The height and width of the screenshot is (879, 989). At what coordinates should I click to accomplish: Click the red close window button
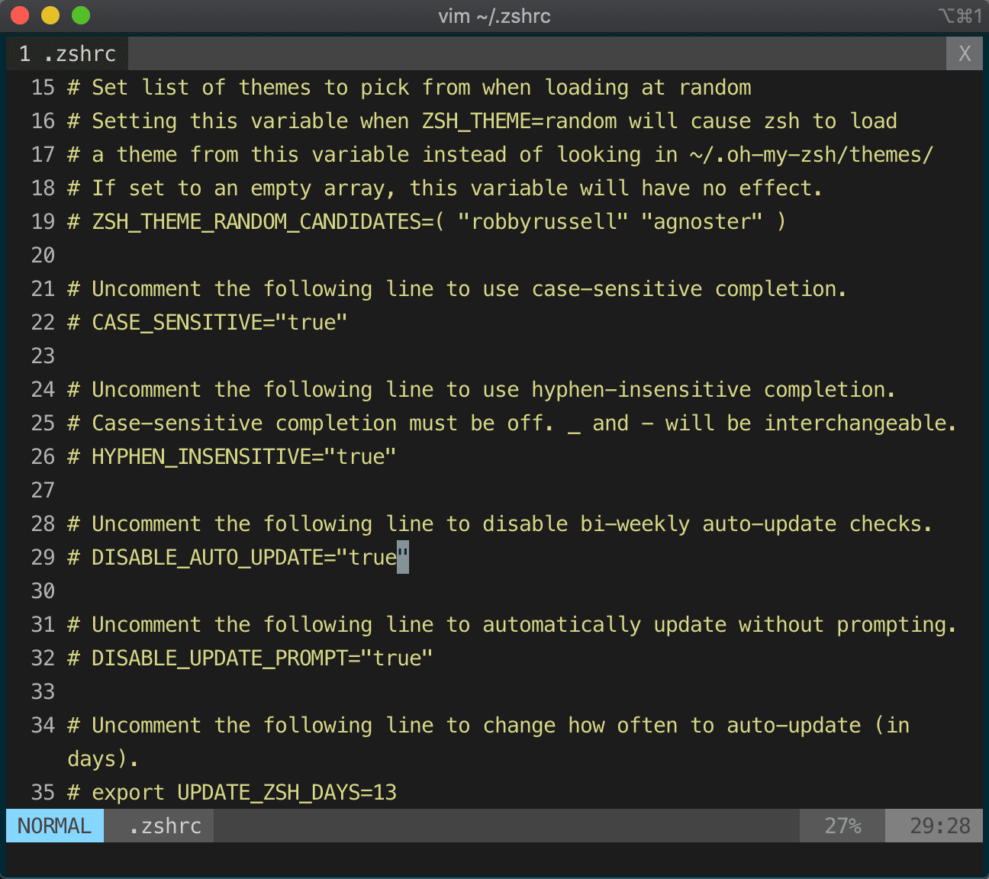(20, 15)
